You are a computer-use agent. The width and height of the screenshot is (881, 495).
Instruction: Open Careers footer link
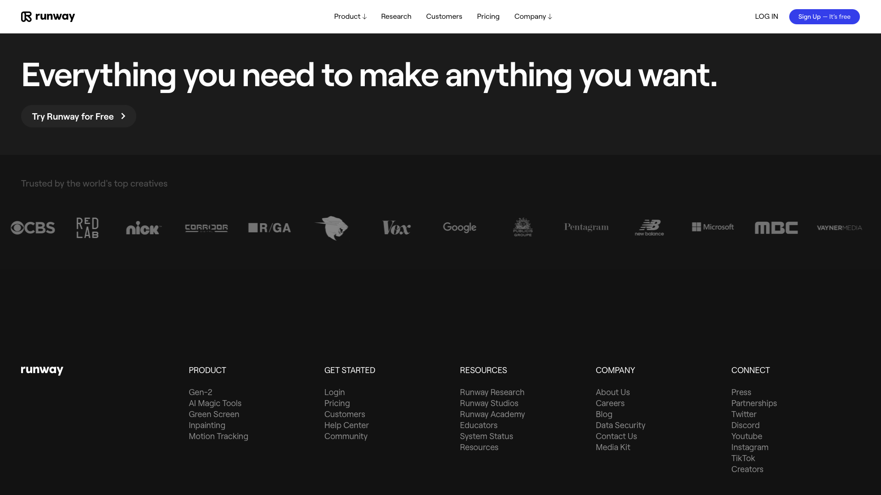coord(610,403)
